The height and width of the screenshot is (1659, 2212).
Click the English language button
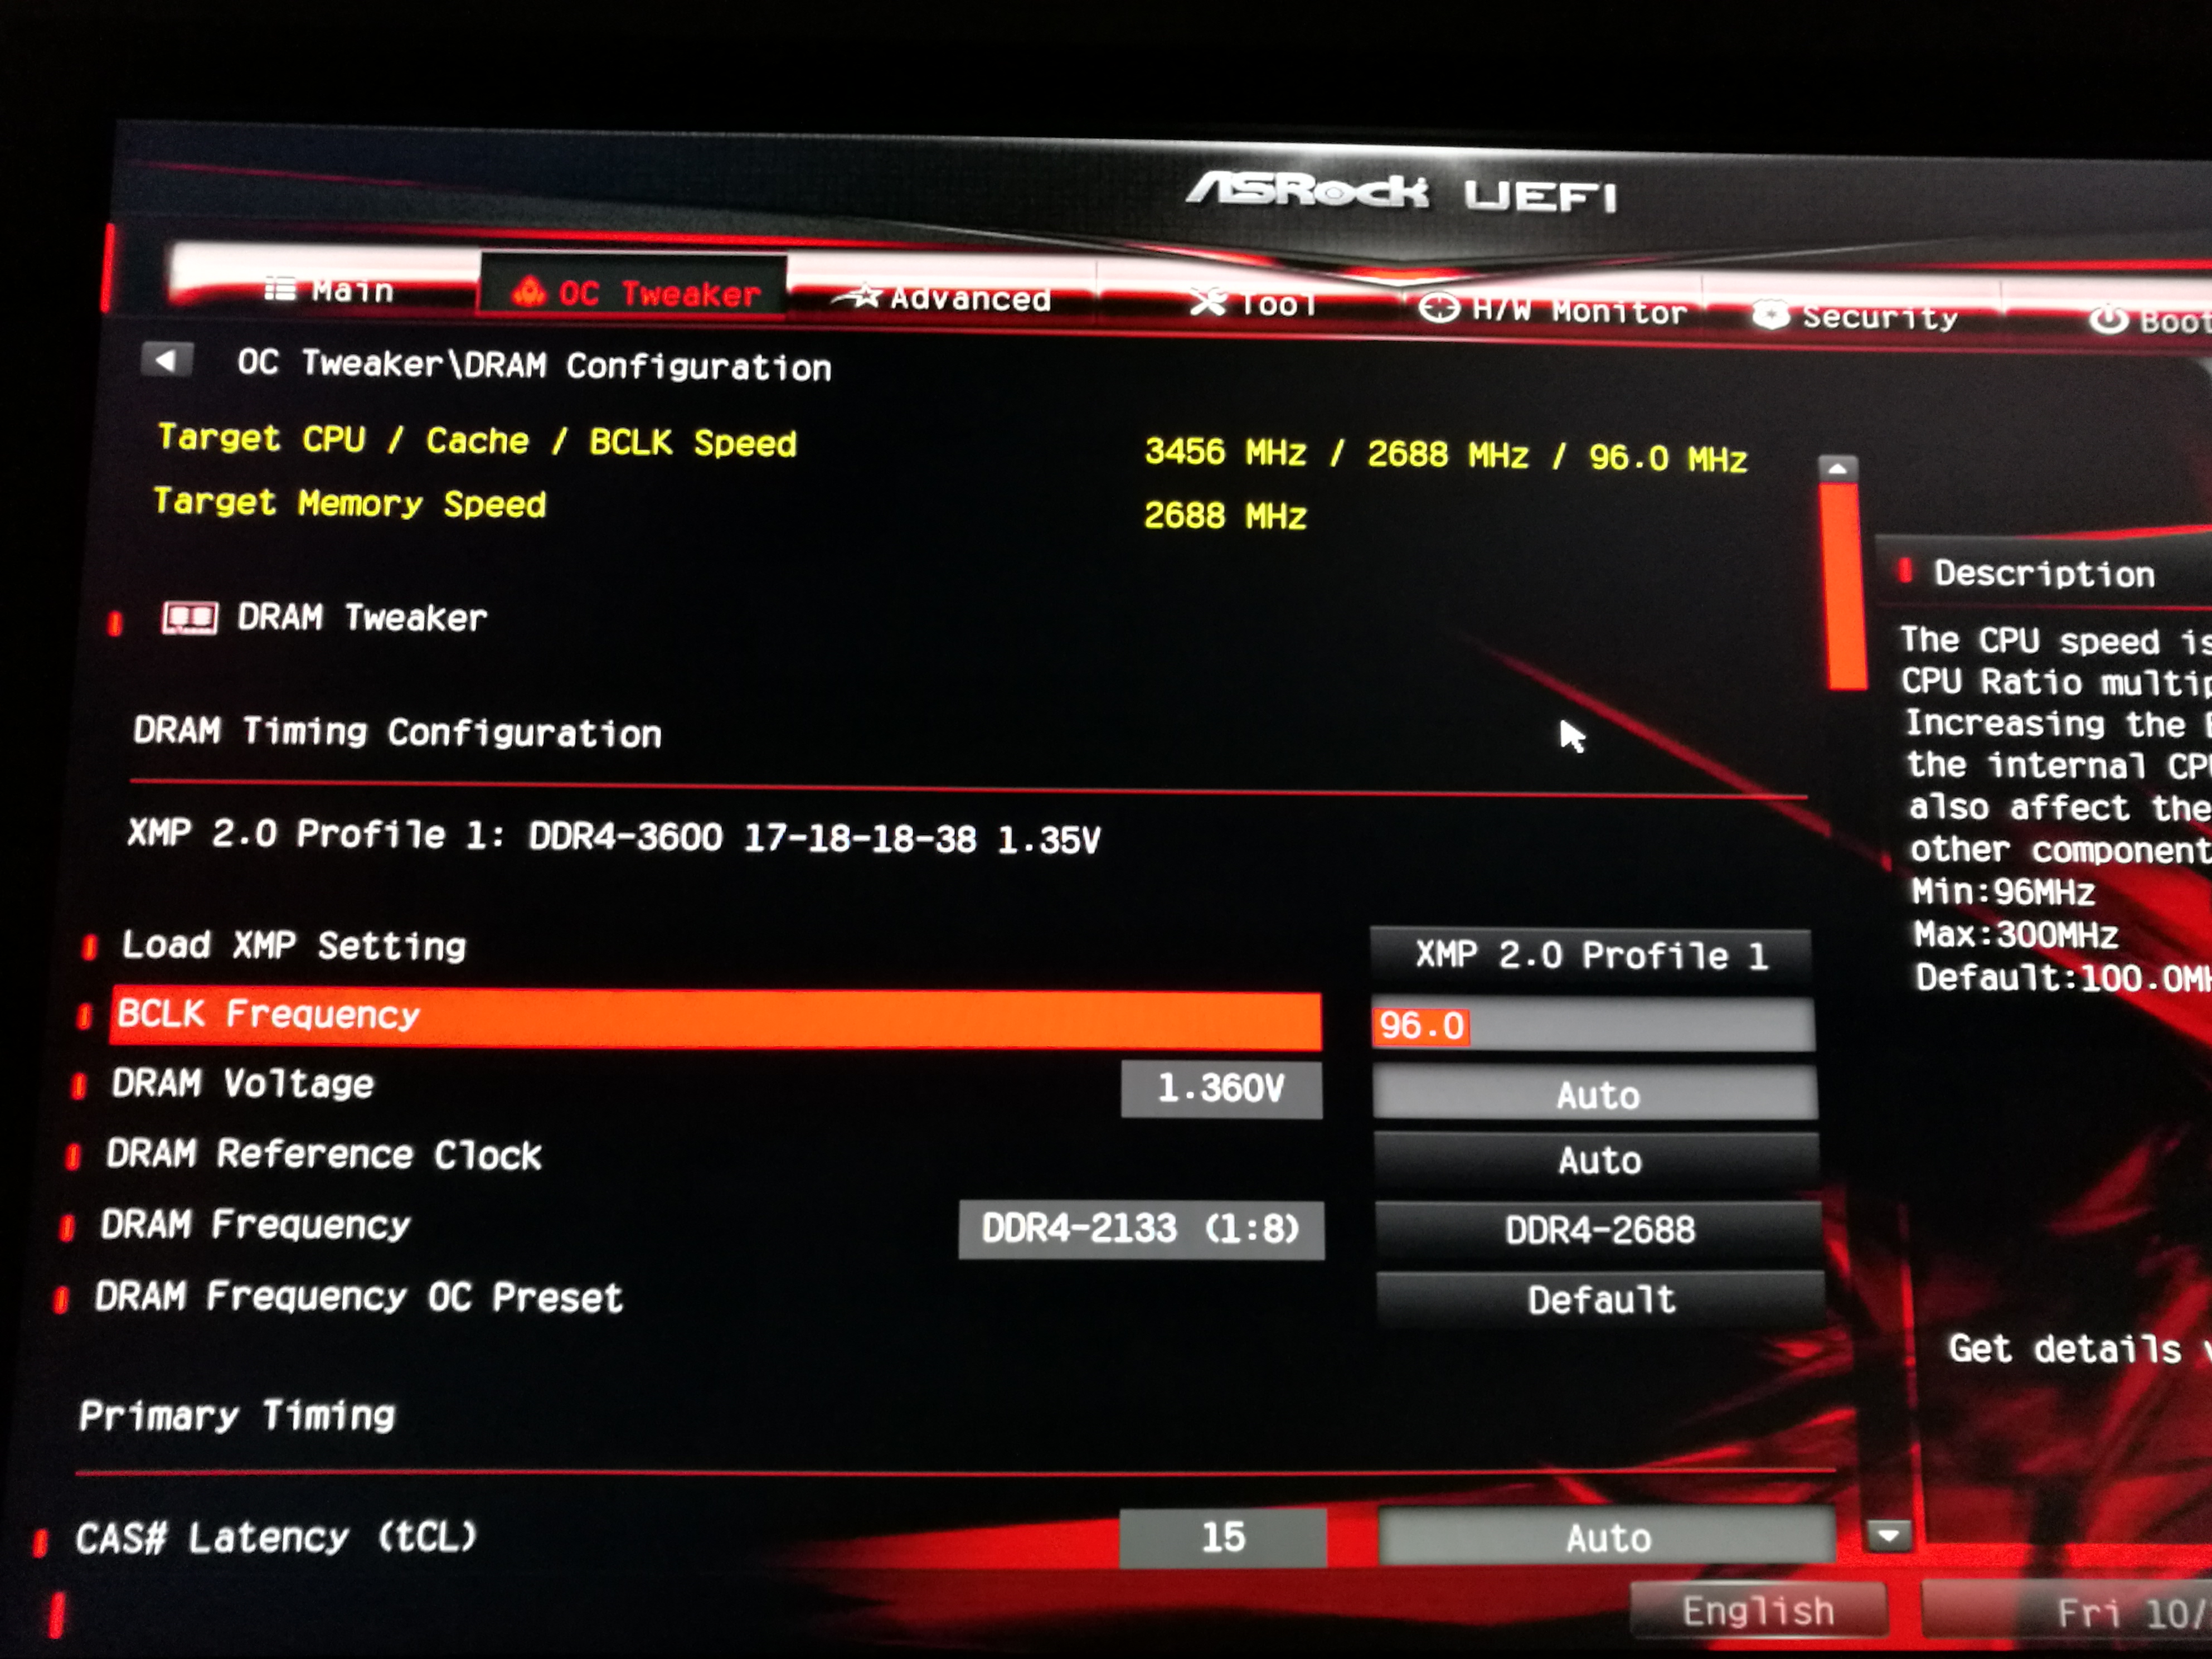[x=1758, y=1611]
